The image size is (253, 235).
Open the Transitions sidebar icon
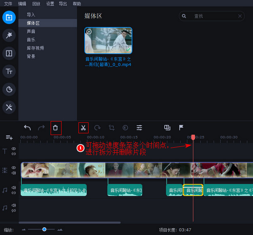(9, 53)
